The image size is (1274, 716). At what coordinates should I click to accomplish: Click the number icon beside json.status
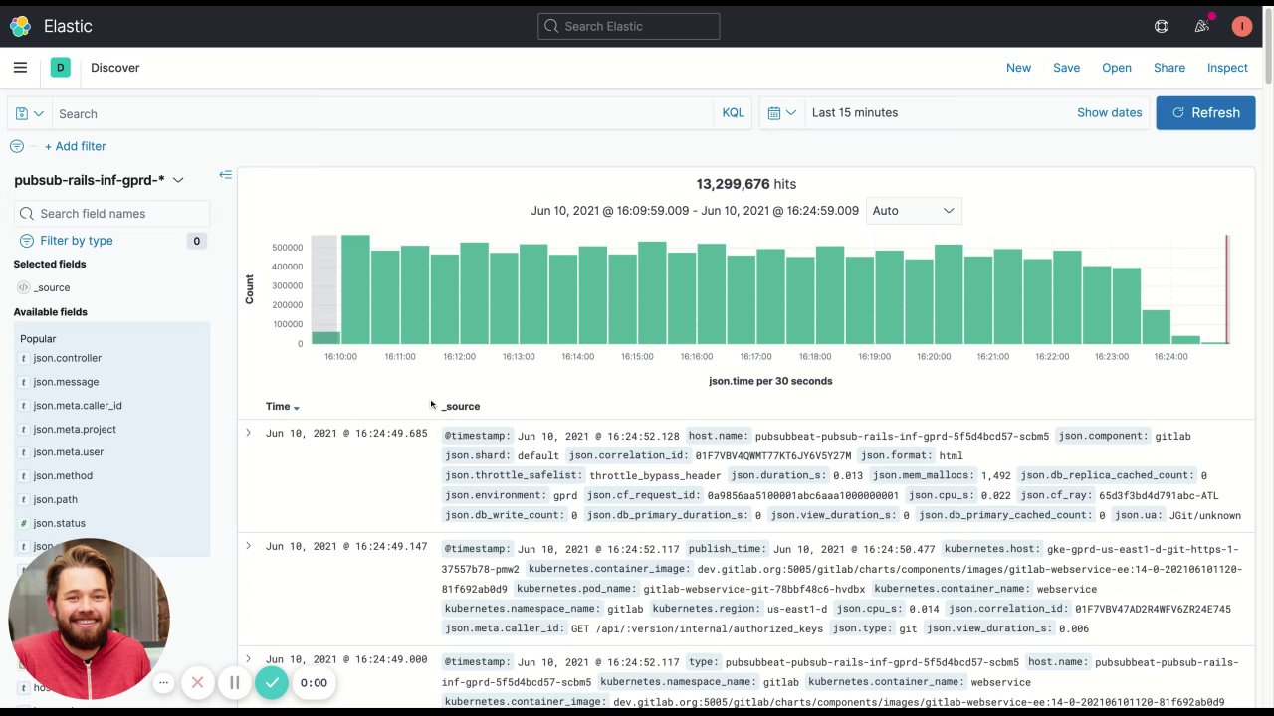click(x=23, y=523)
